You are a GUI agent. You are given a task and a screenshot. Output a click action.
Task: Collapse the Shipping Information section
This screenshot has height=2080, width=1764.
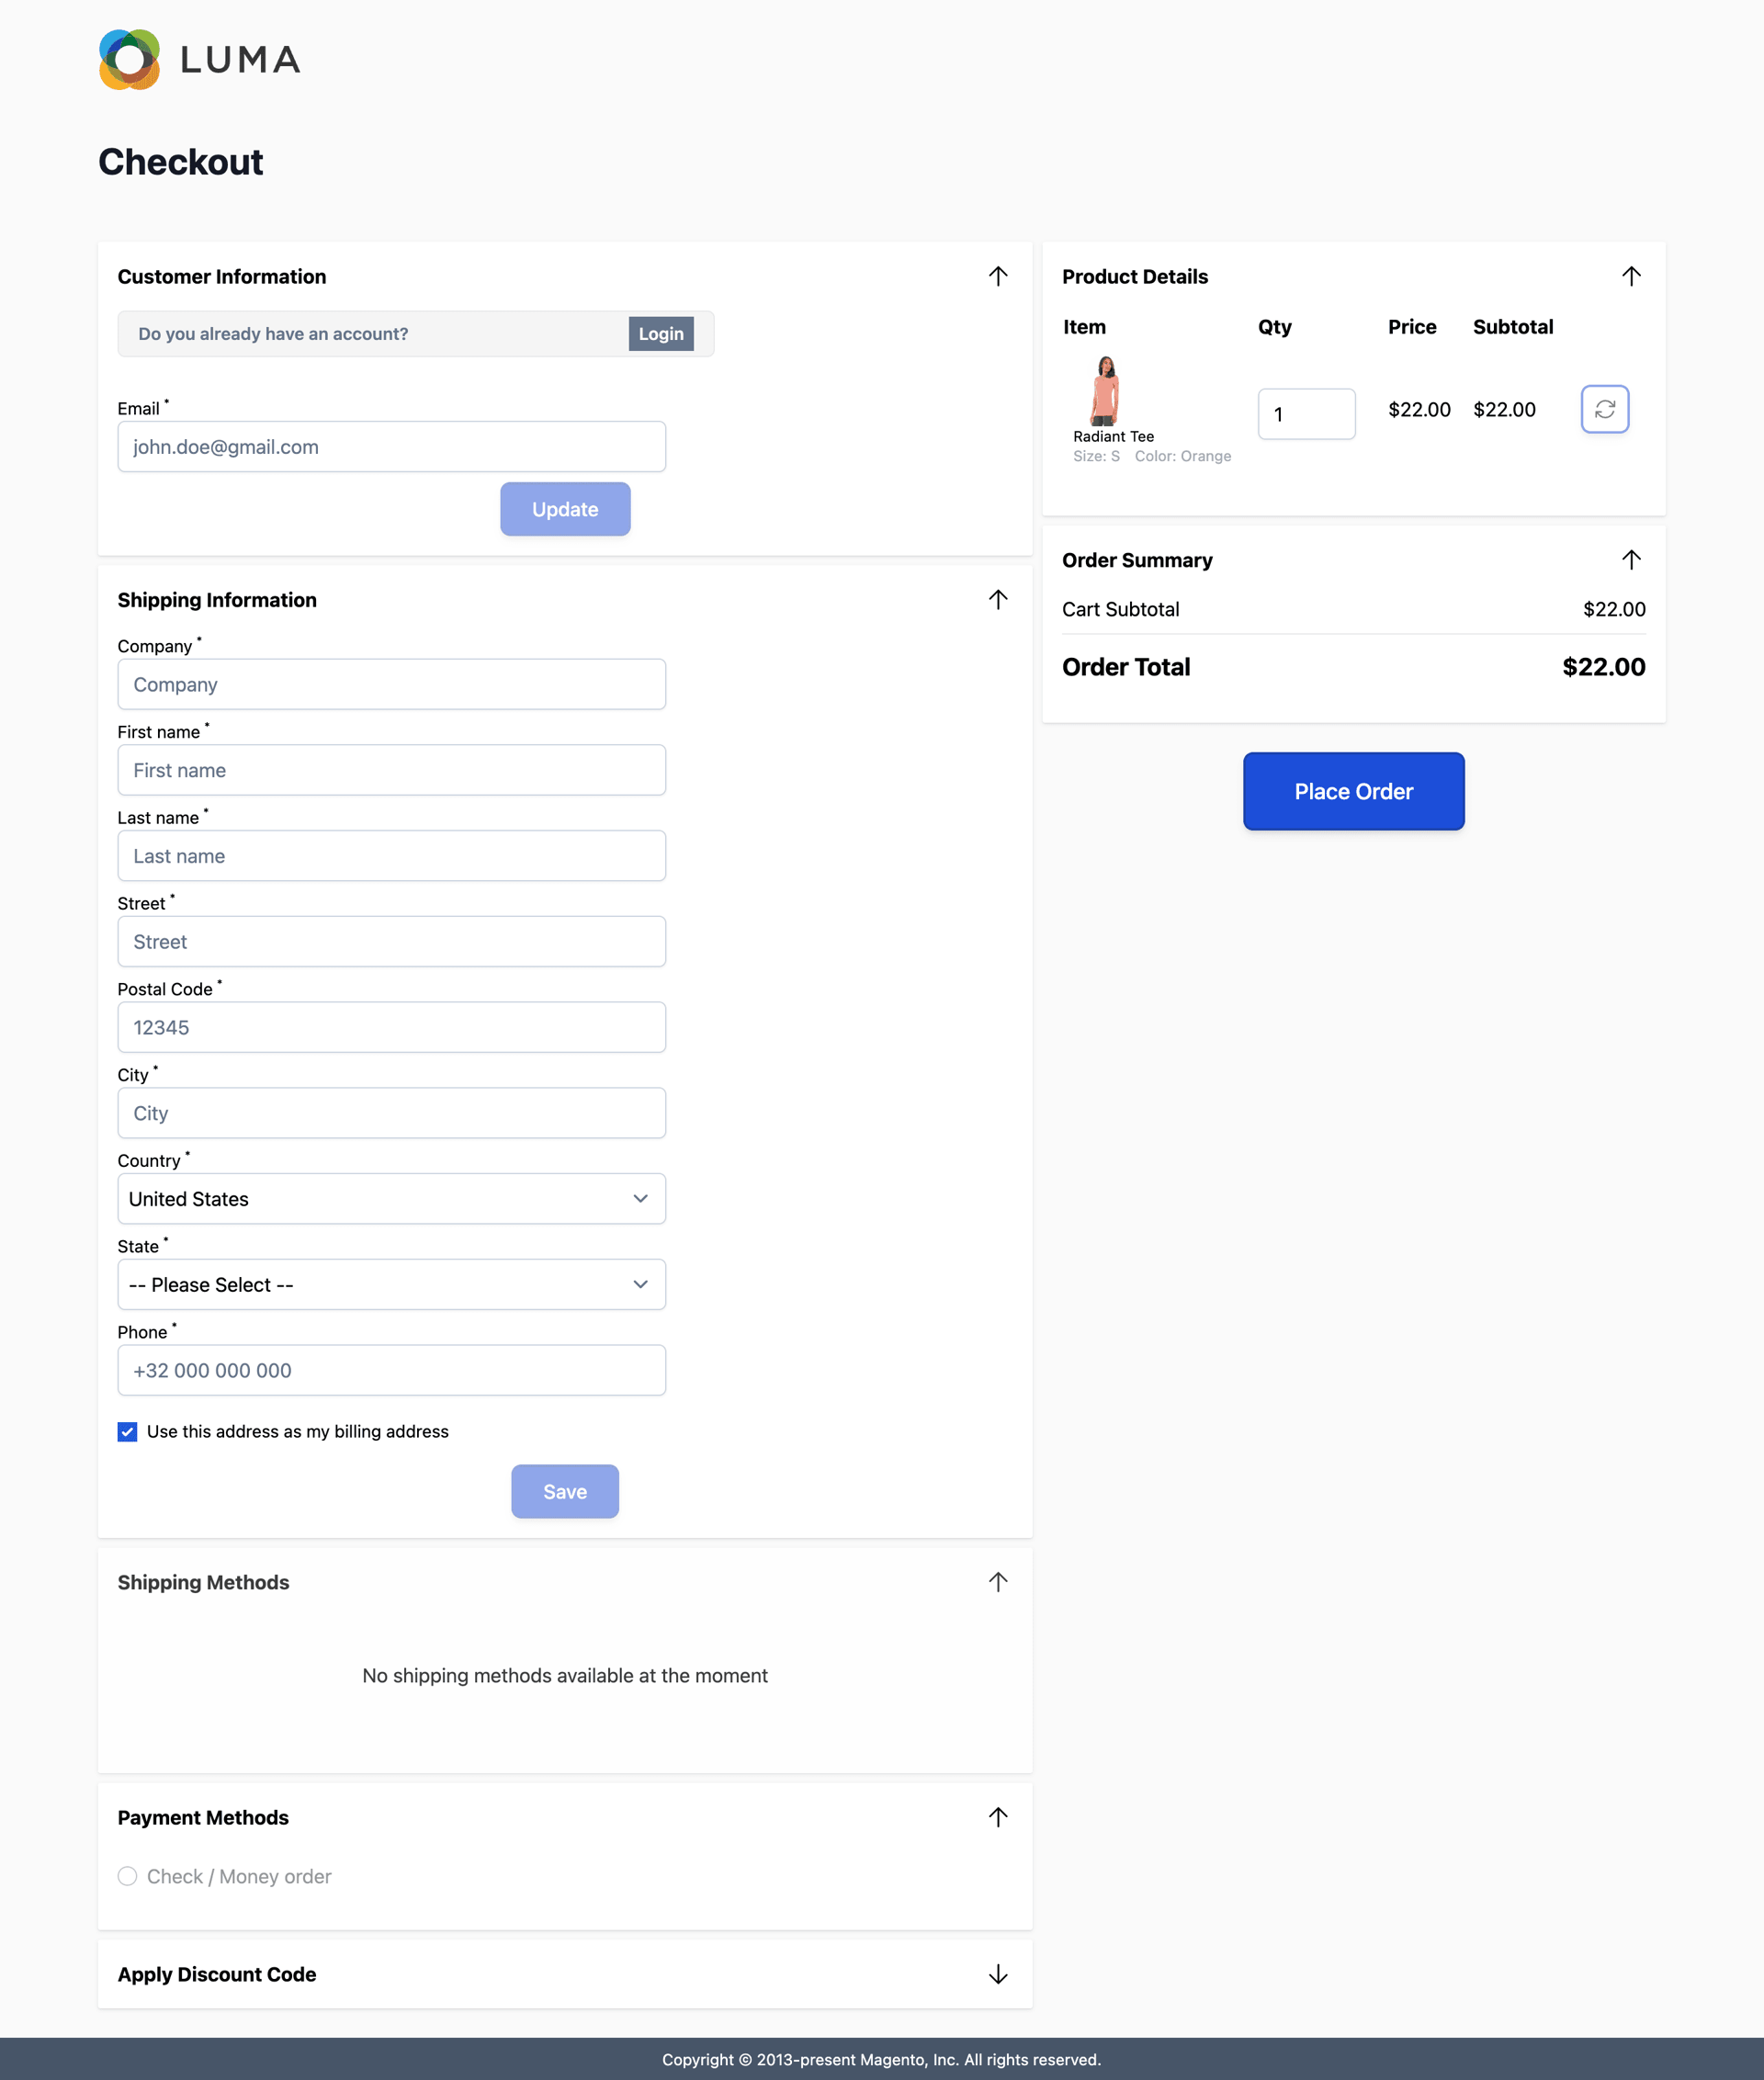pos(997,600)
